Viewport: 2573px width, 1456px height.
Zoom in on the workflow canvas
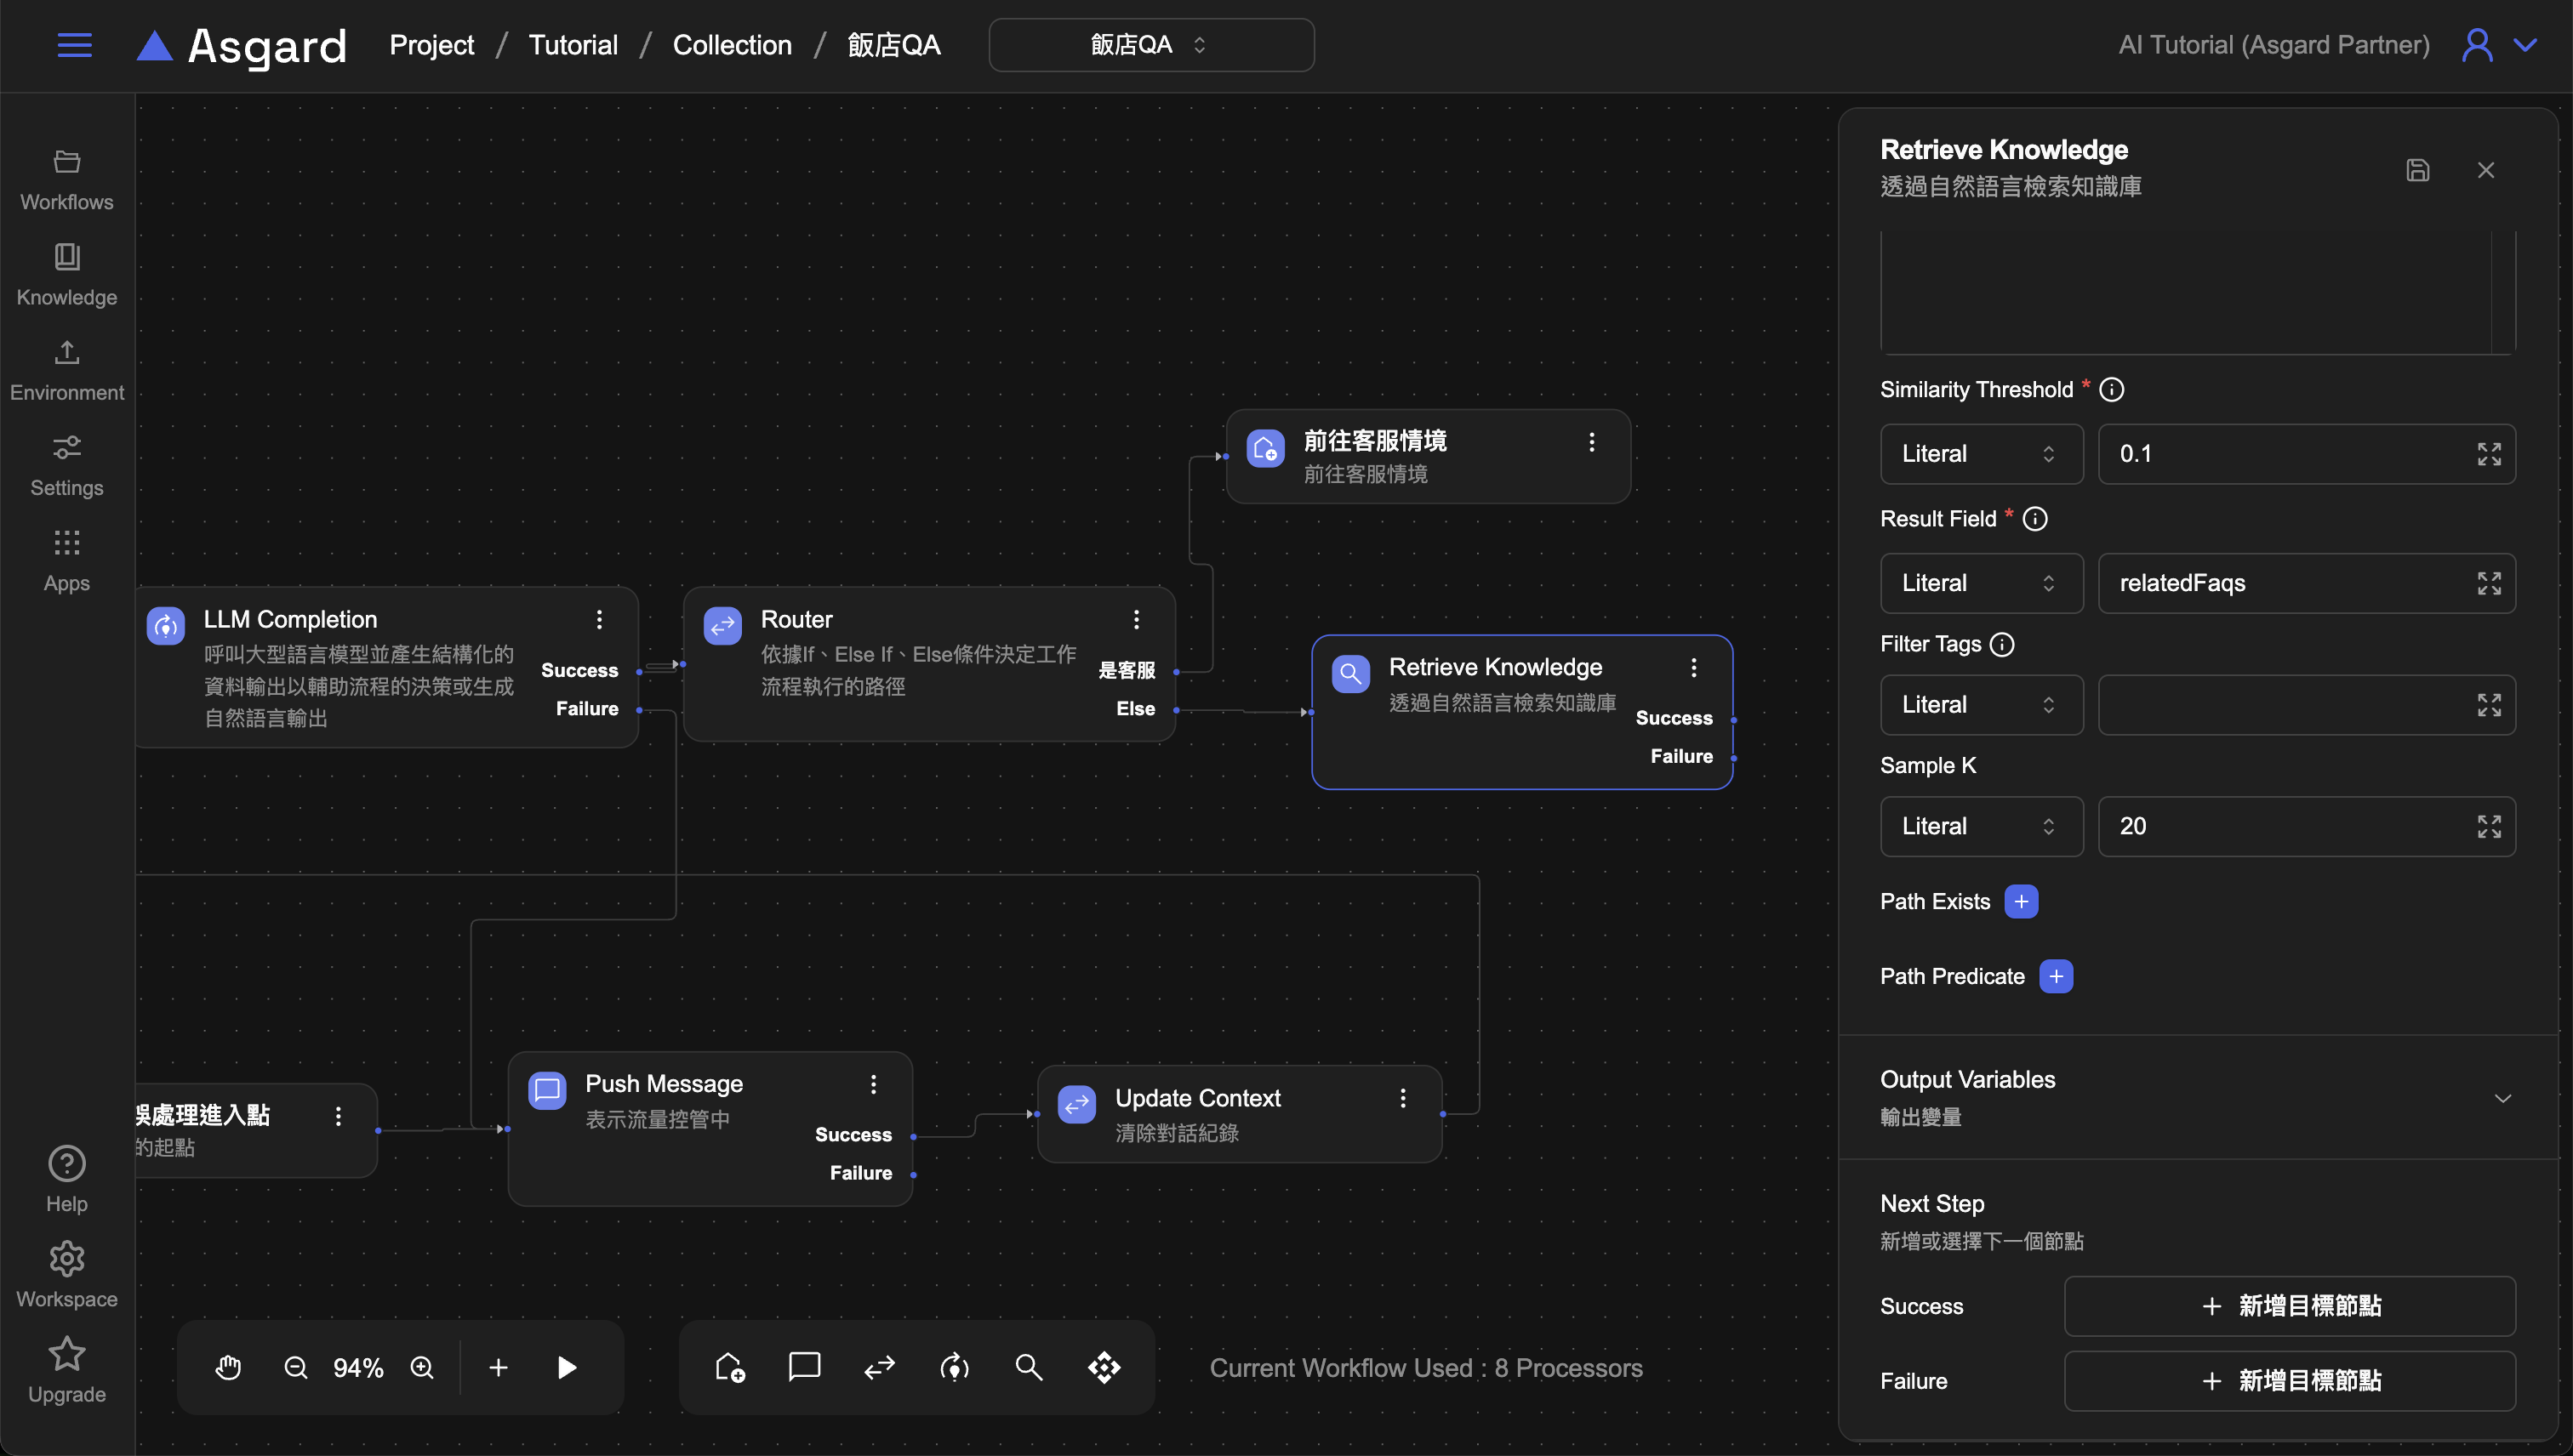tap(422, 1367)
